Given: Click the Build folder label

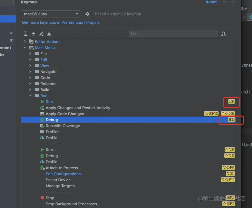Looking at the screenshot, I should click(x=45, y=90).
